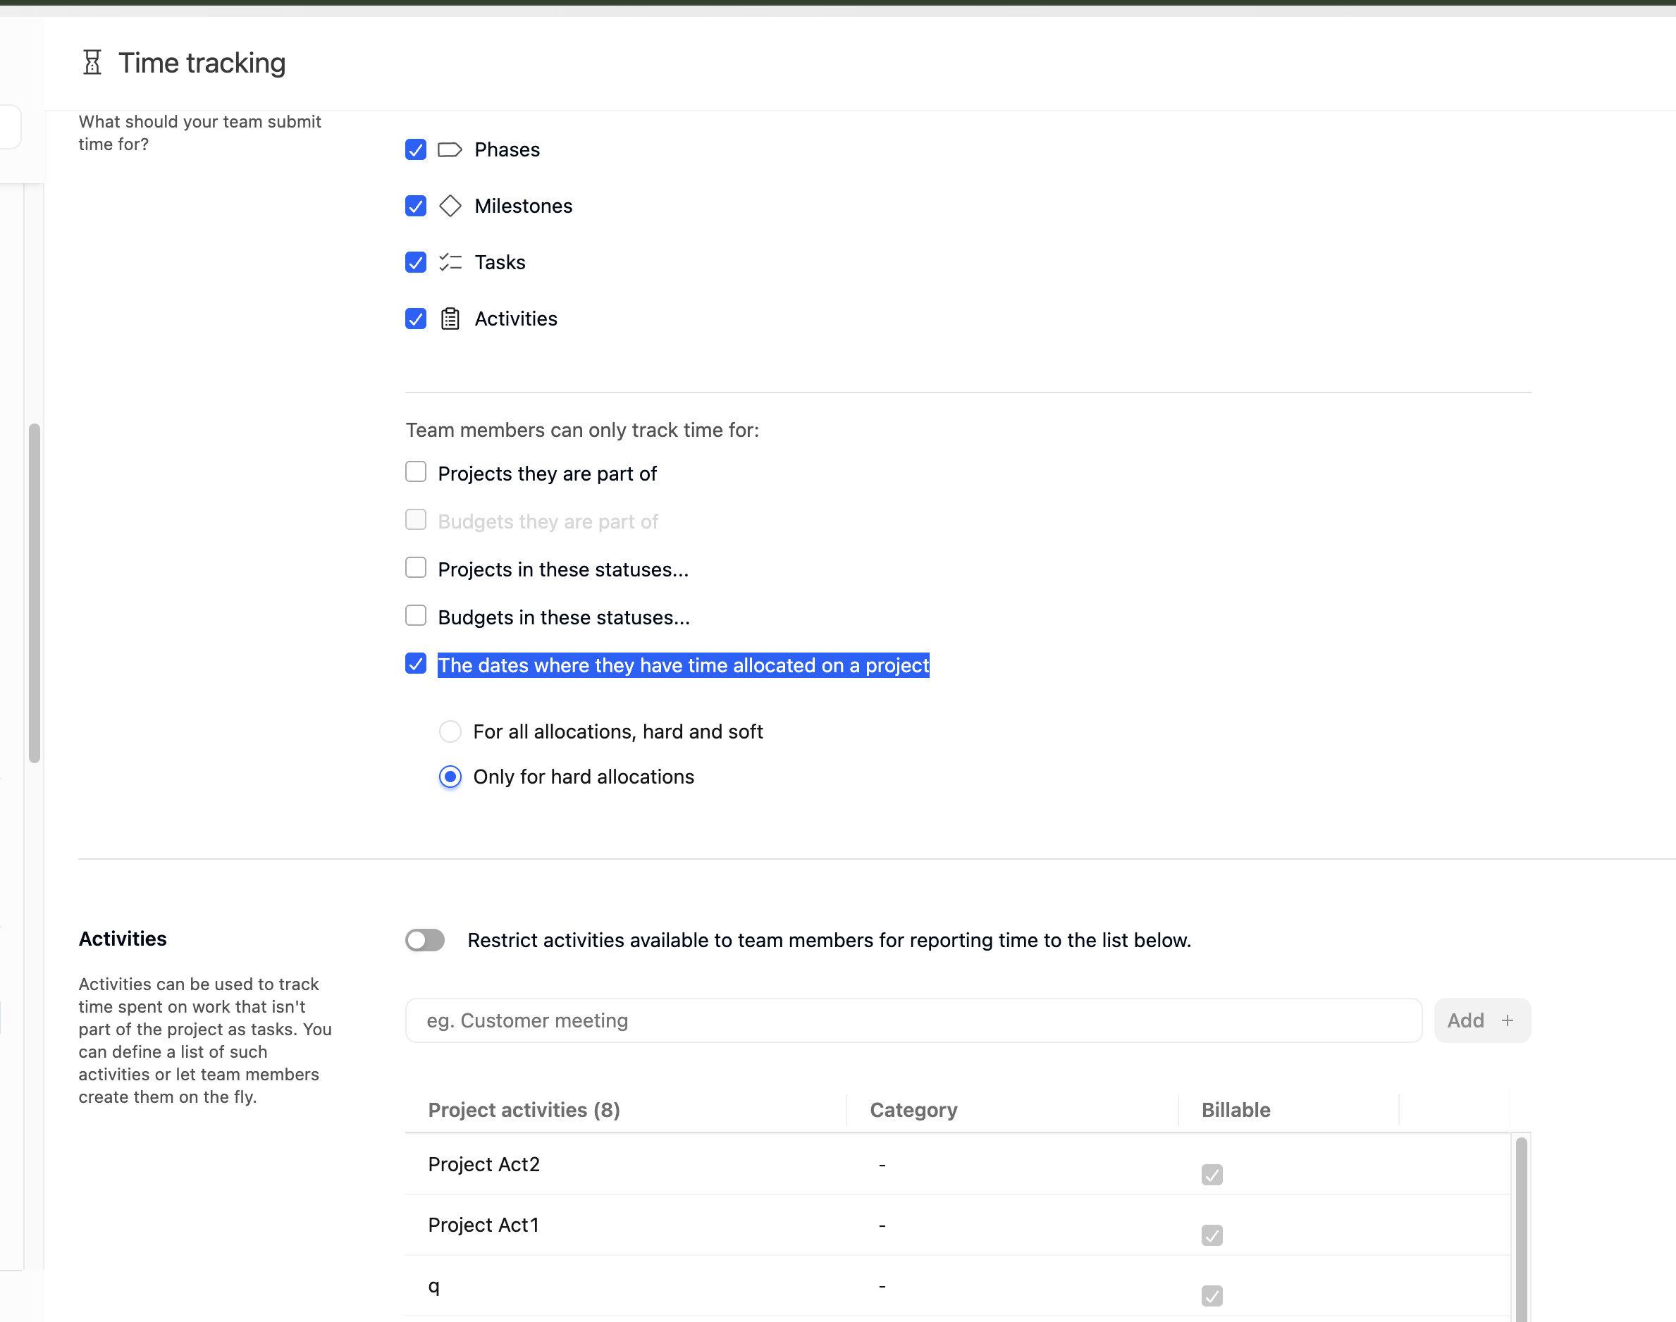Select For all allocations, hard and soft
1676x1322 pixels.
(450, 731)
